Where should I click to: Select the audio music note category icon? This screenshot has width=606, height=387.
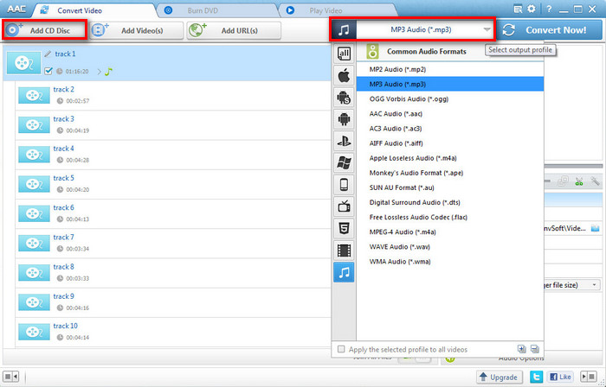344,272
